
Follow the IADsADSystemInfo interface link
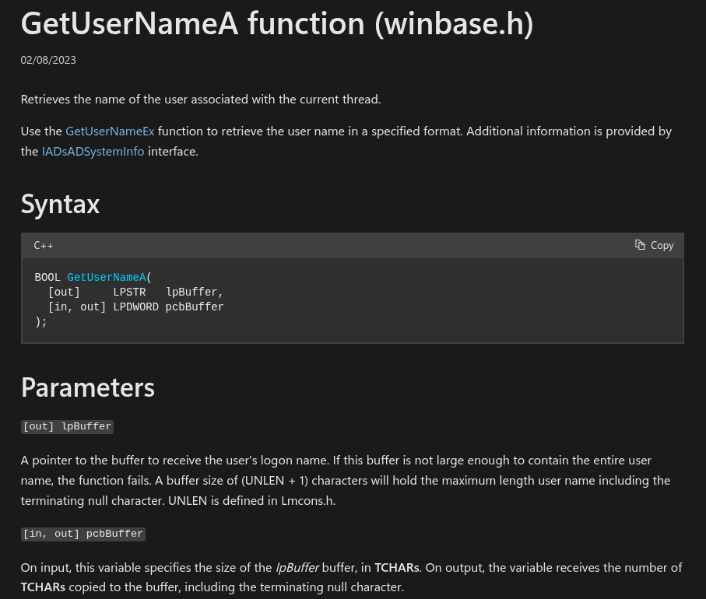(x=93, y=151)
